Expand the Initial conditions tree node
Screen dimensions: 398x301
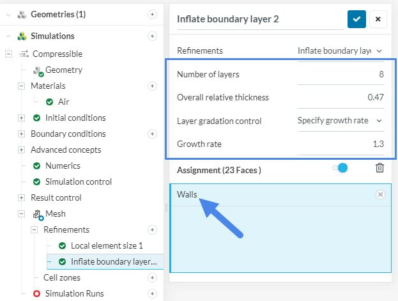21,118
